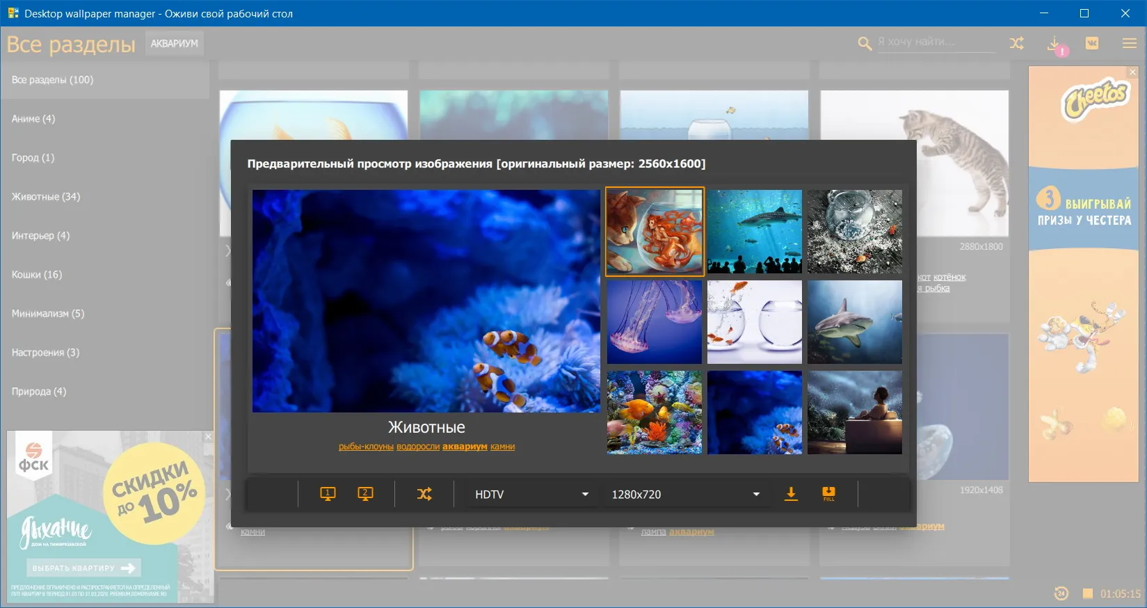
Task: Close the Cheetos advertisement banner
Action: click(1132, 72)
